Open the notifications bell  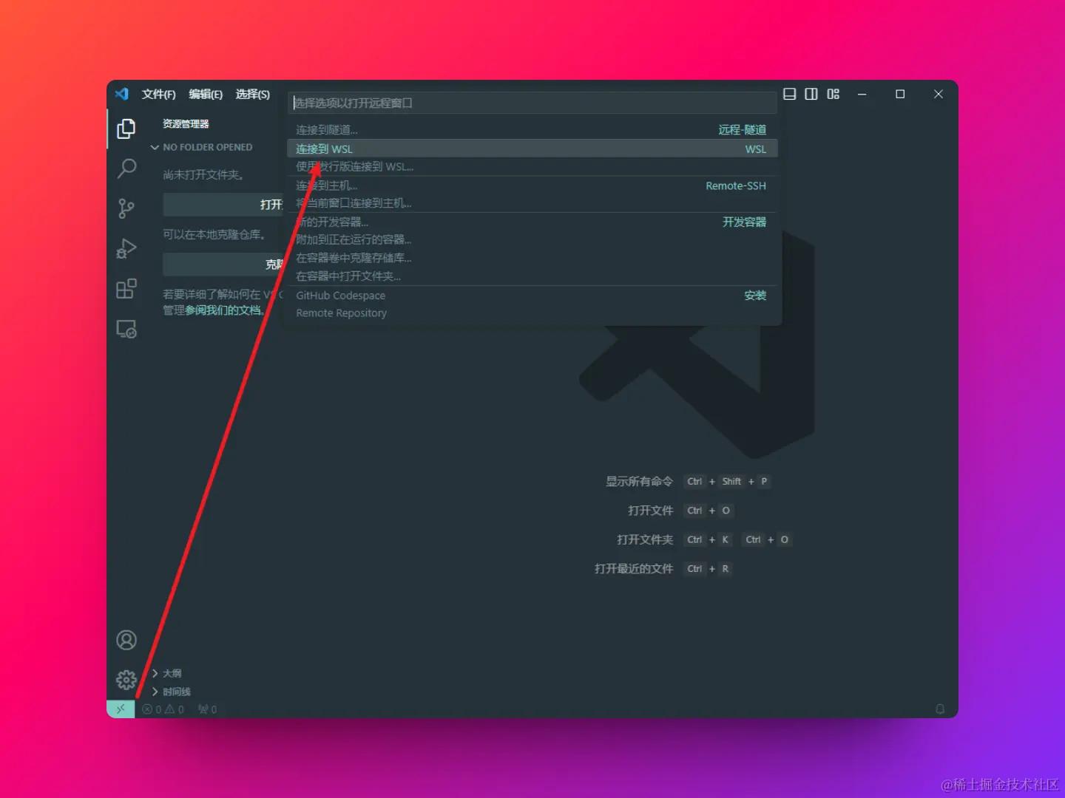pos(940,709)
